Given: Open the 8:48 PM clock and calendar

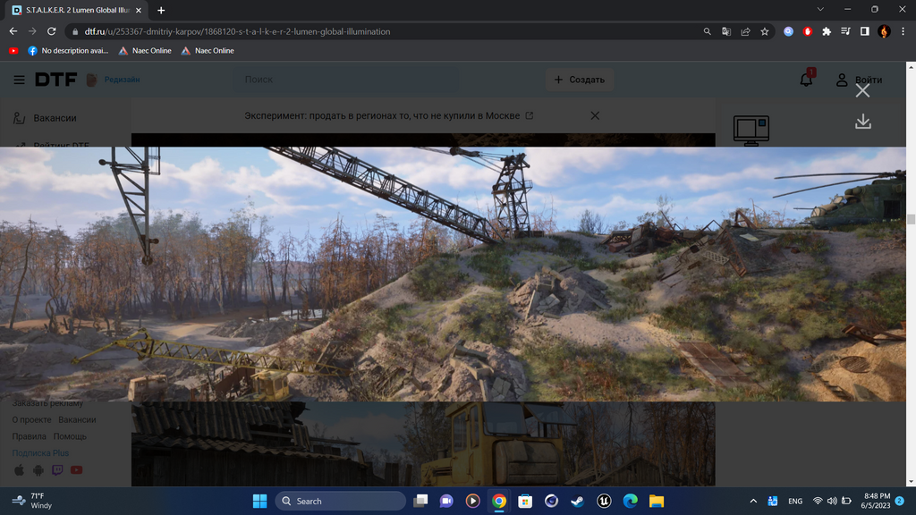Looking at the screenshot, I should (875, 501).
